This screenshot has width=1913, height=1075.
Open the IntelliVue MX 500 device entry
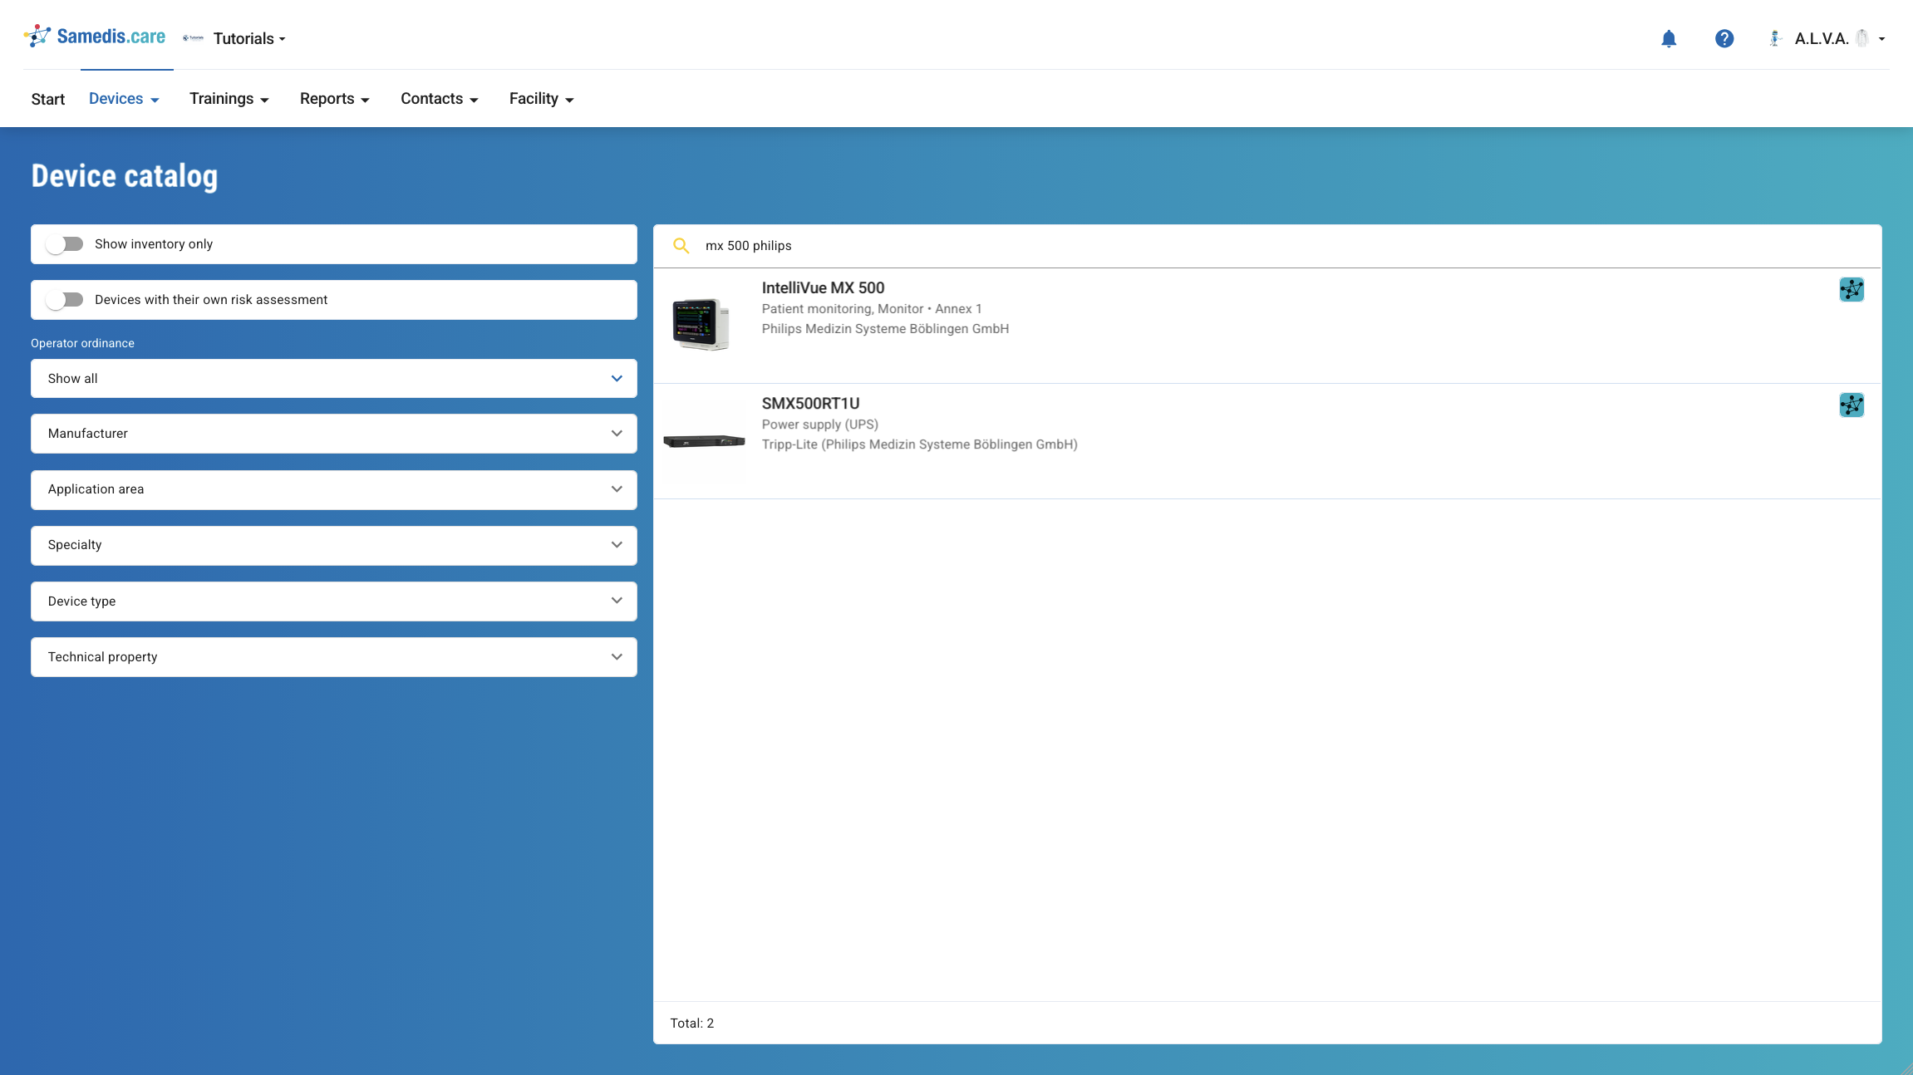pyautogui.click(x=1267, y=326)
